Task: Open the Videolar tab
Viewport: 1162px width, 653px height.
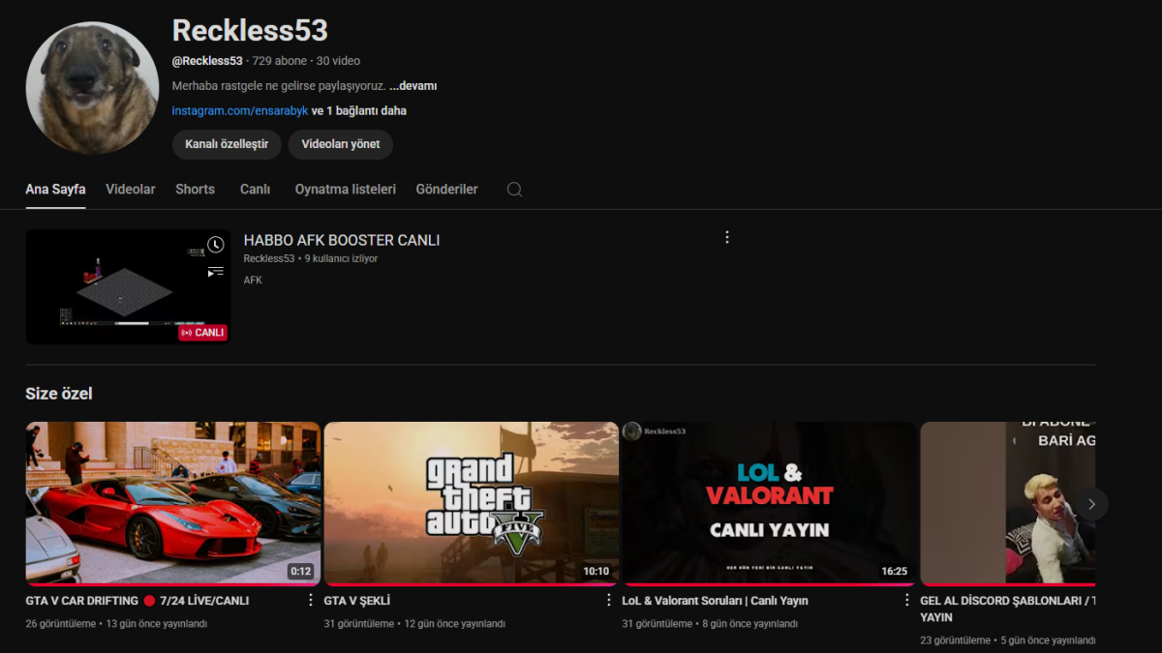Action: 131,190
